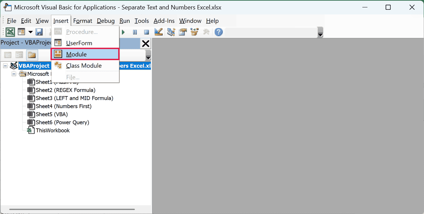The image size is (424, 214).
Task: Open the Debug menu
Action: [x=106, y=21]
